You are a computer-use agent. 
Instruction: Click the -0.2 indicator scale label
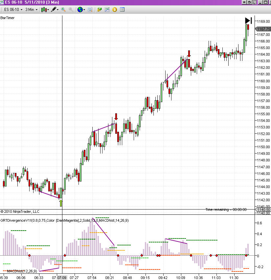pyautogui.click(x=260, y=266)
